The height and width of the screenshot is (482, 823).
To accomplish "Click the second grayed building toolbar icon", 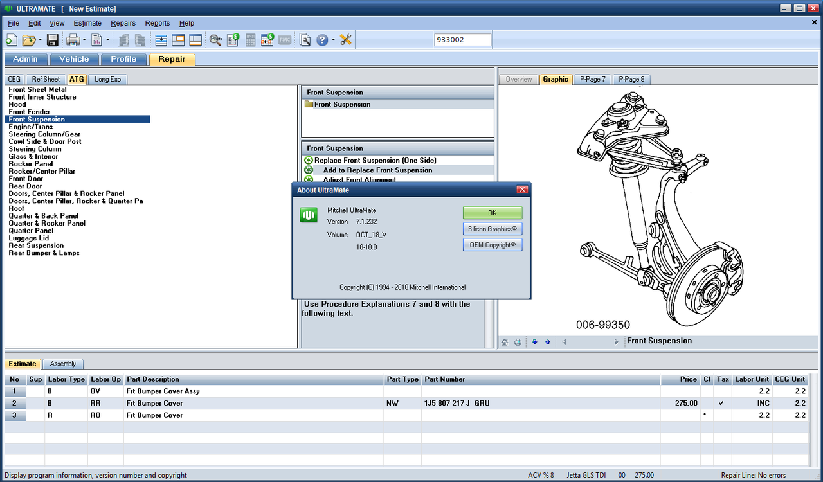I will click(141, 40).
